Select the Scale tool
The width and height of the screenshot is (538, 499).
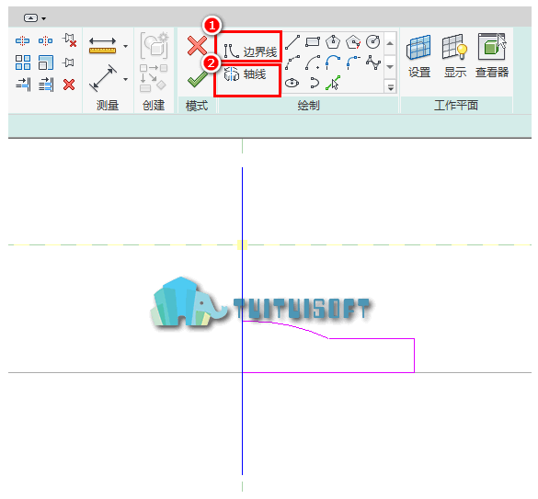46,62
